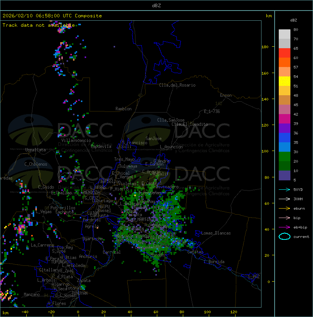This screenshot has height=317, width=313.
Task: Click the yellow 54 dBZ color band
Action: [284, 81]
